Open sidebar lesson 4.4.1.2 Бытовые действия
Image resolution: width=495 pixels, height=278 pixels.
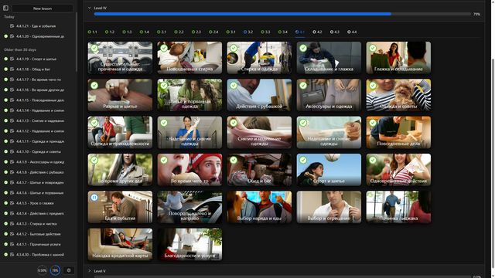pyautogui.click(x=38, y=234)
